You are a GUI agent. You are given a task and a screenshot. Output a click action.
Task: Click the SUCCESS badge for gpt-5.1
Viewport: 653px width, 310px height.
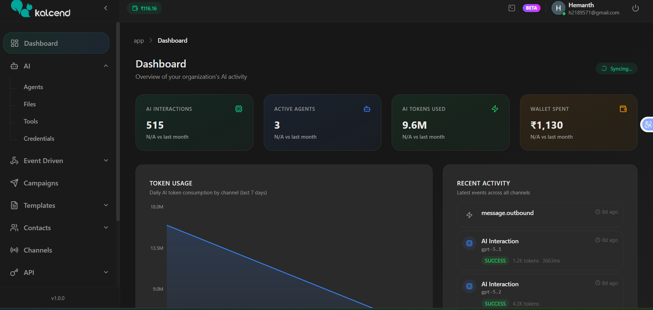[x=495, y=261]
